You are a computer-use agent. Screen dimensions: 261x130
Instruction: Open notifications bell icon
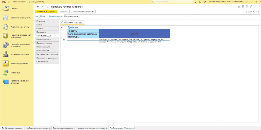point(200,2)
